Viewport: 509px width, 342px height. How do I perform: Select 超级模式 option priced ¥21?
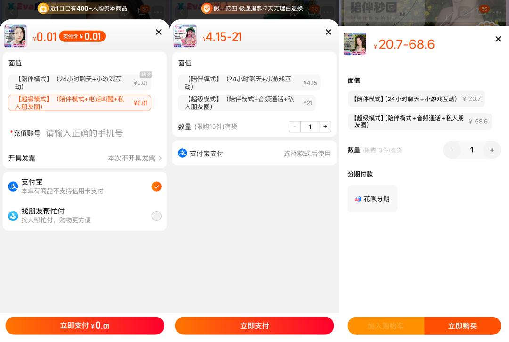(x=246, y=103)
